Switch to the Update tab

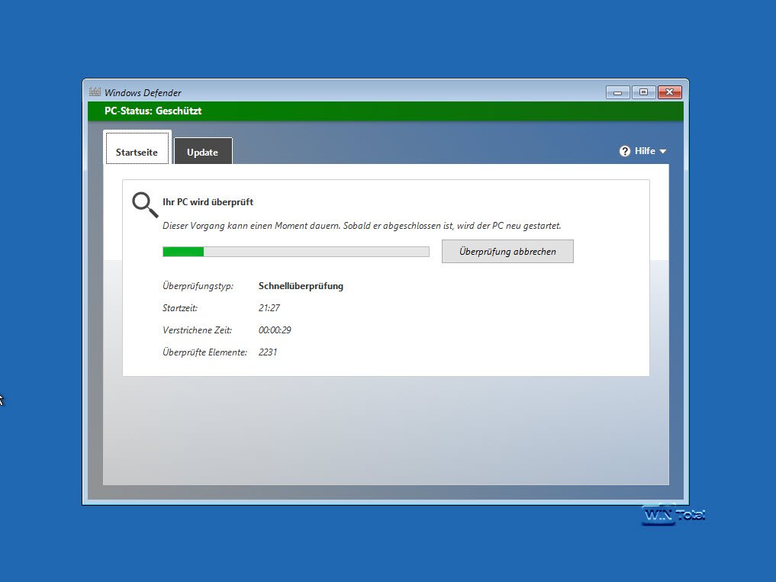click(203, 152)
